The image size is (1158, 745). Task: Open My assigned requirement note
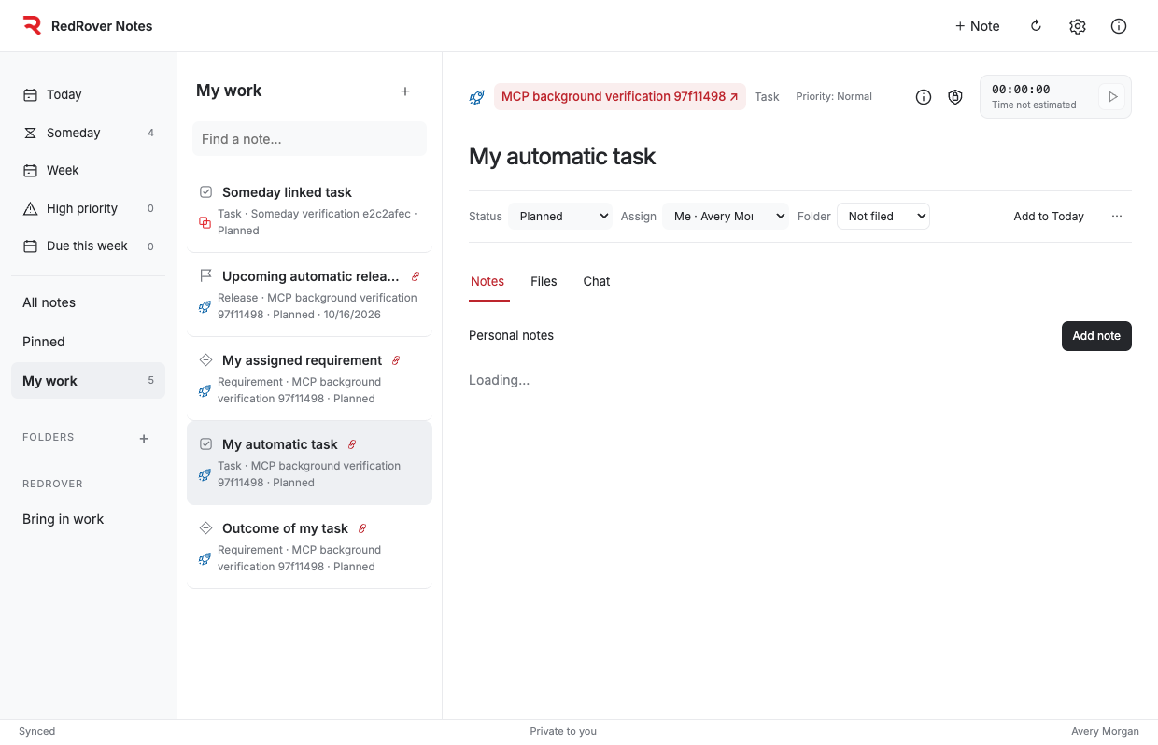click(x=309, y=379)
